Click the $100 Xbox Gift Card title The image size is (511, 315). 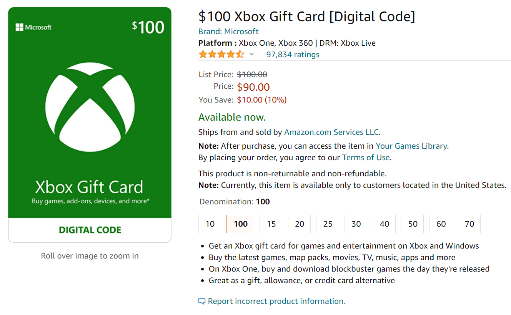pos(306,16)
